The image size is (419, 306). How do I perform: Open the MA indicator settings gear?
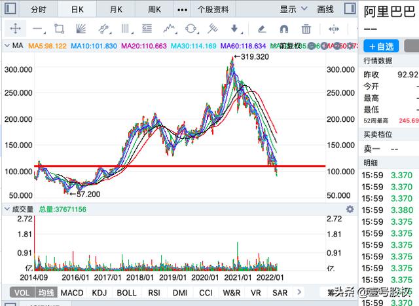(350, 46)
